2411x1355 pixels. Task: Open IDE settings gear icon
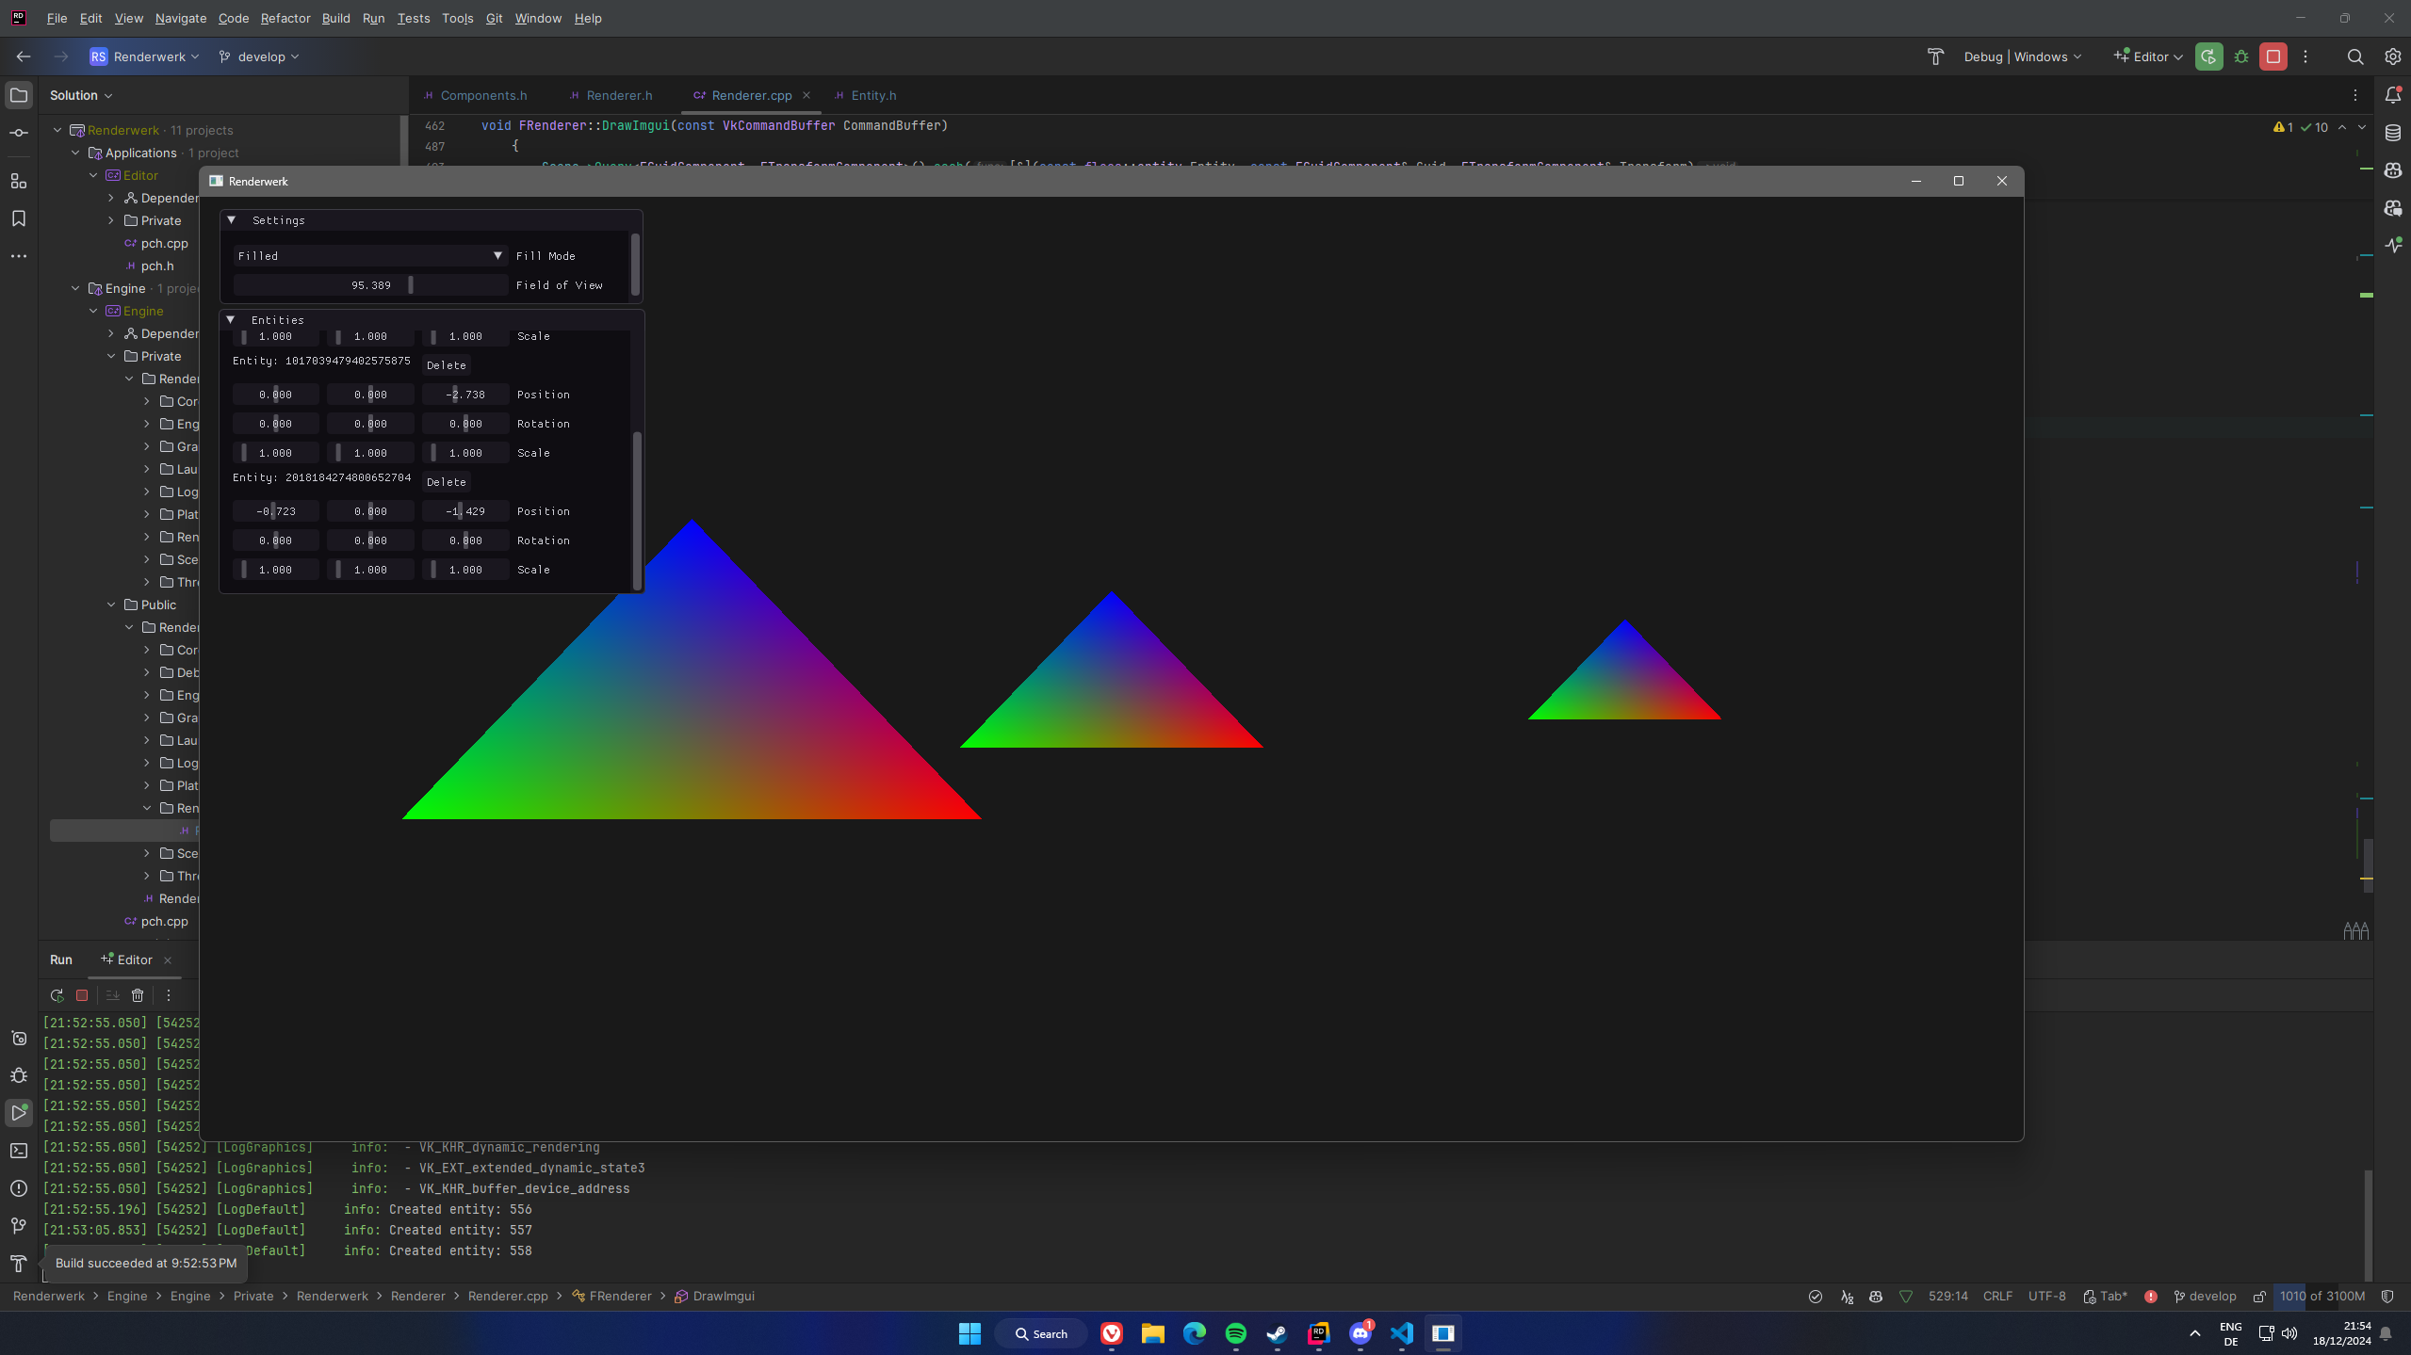2393,56
